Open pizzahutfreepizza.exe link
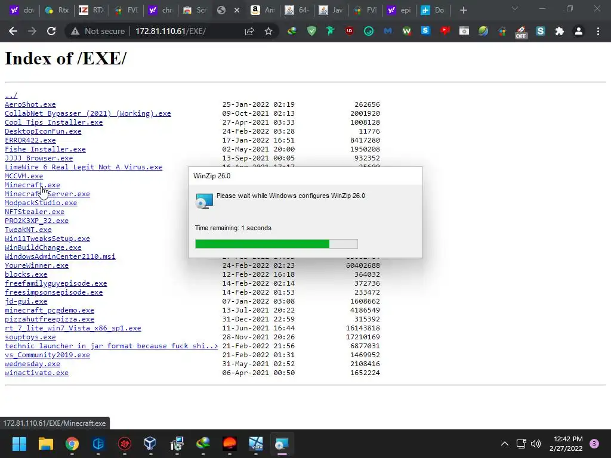The width and height of the screenshot is (611, 458). tap(50, 320)
